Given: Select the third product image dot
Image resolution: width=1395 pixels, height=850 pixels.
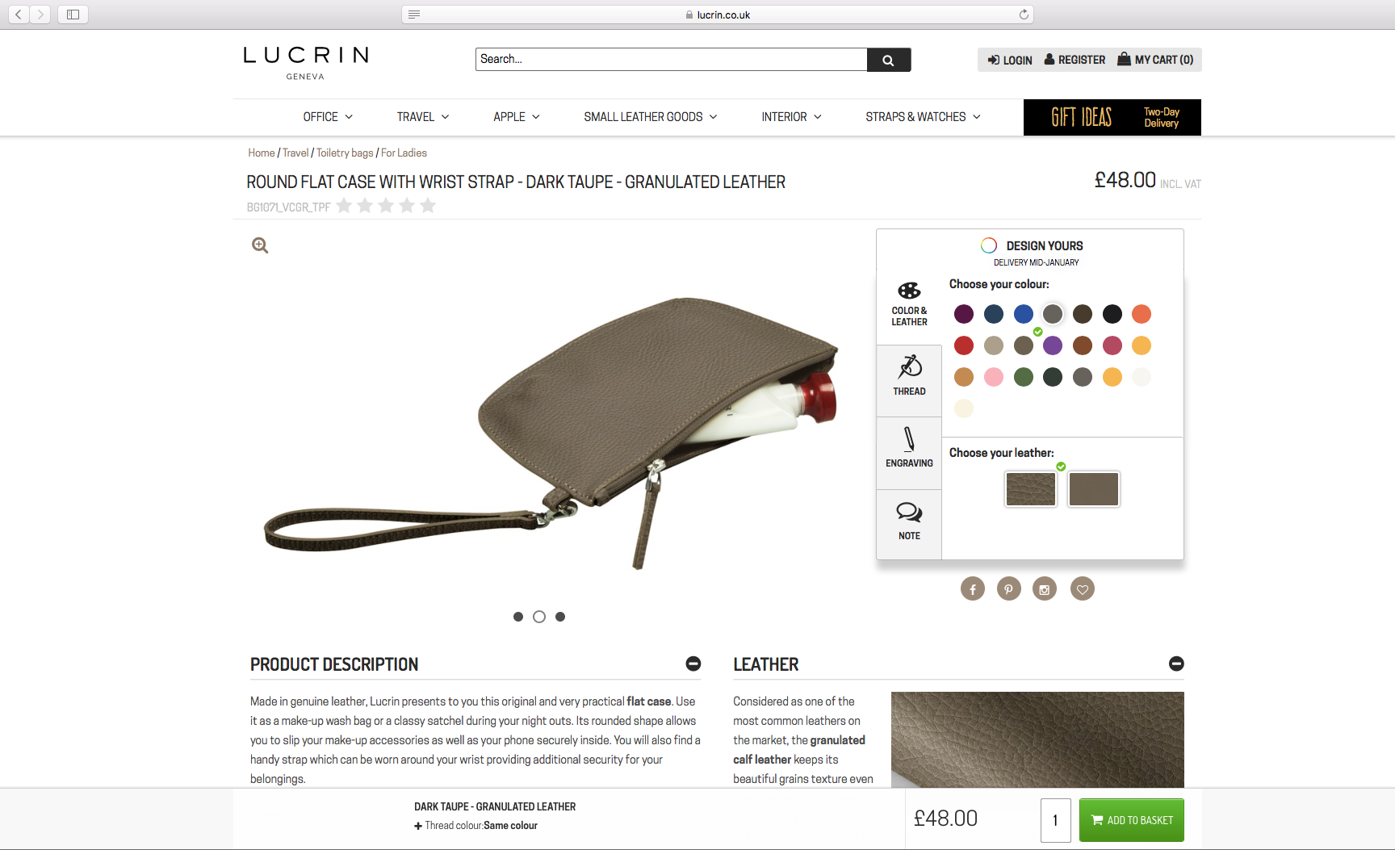Looking at the screenshot, I should [x=560, y=617].
